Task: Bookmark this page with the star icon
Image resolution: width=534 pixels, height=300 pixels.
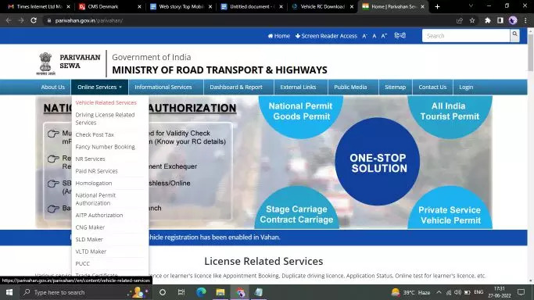Action: [472, 20]
